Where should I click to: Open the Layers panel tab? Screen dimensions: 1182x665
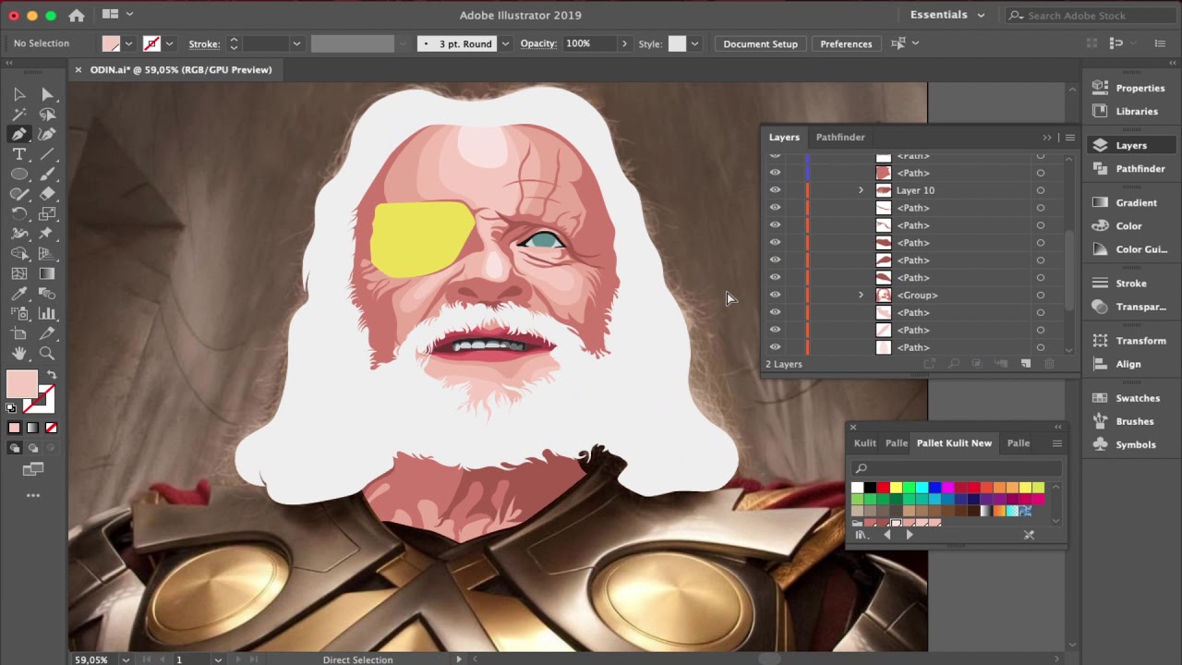coord(784,137)
